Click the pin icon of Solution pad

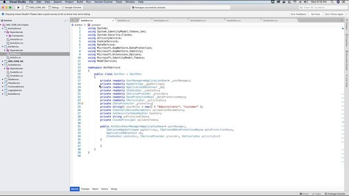click(x=65, y=21)
